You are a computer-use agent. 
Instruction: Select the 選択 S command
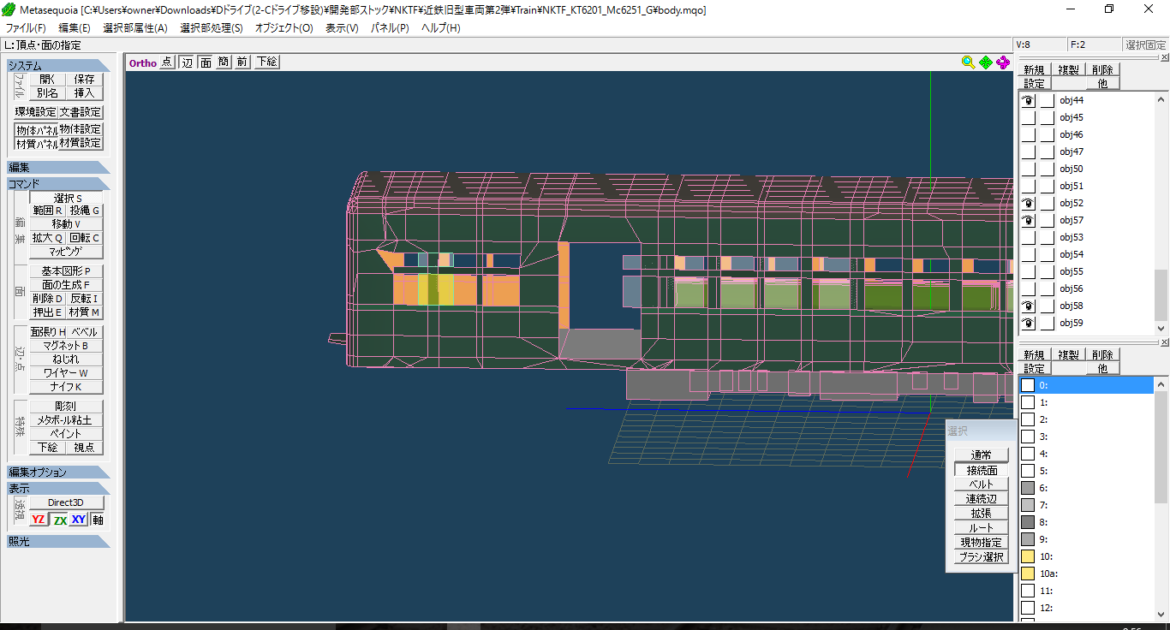tap(67, 198)
